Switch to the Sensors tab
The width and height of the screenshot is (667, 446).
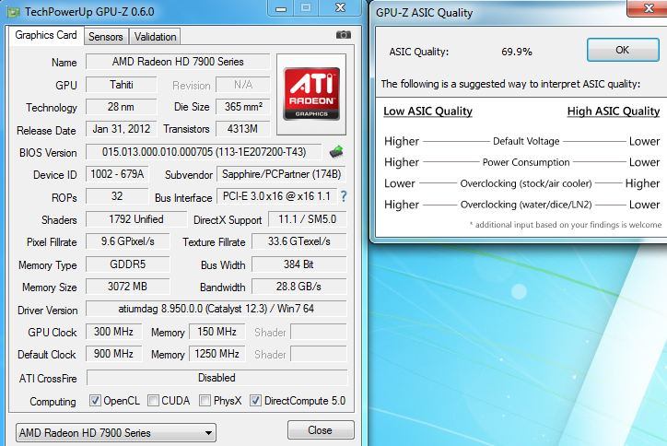tap(106, 37)
